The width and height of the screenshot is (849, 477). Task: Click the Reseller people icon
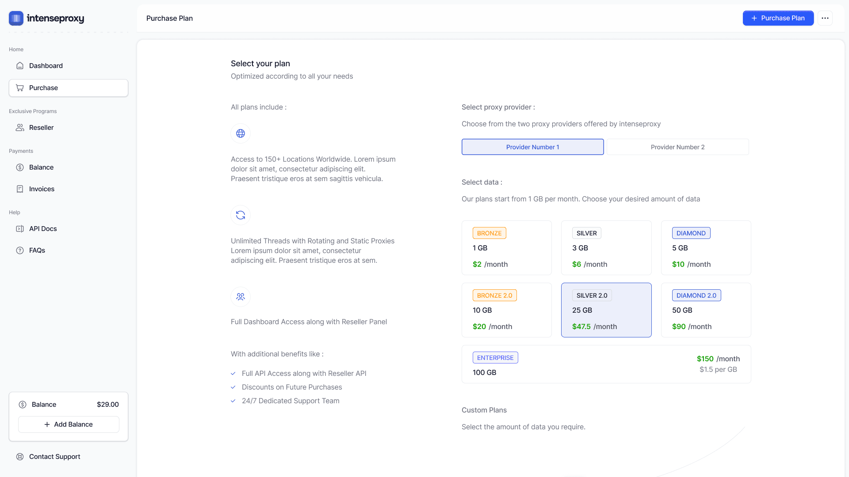(20, 128)
